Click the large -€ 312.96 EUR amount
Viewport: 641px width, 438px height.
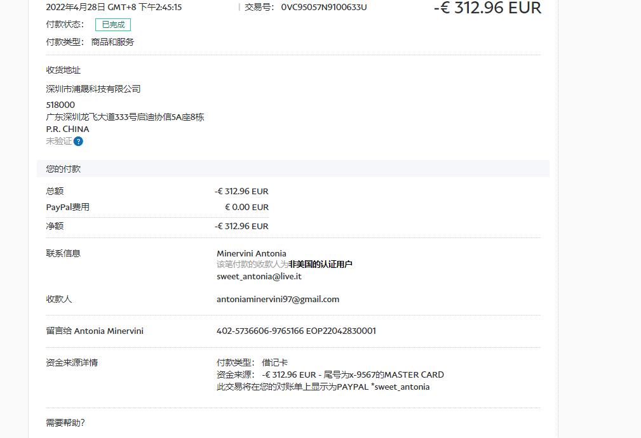[x=487, y=8]
